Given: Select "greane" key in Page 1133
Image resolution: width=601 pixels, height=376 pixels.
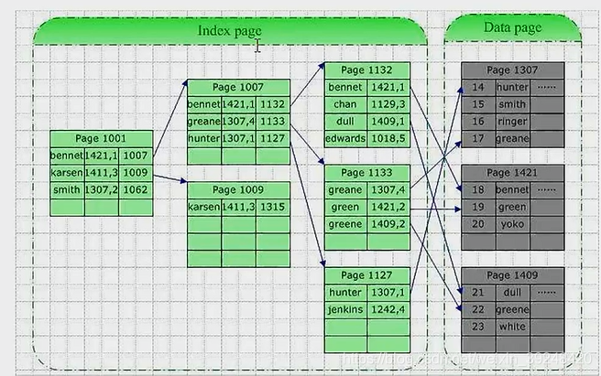Looking at the screenshot, I should 345,190.
